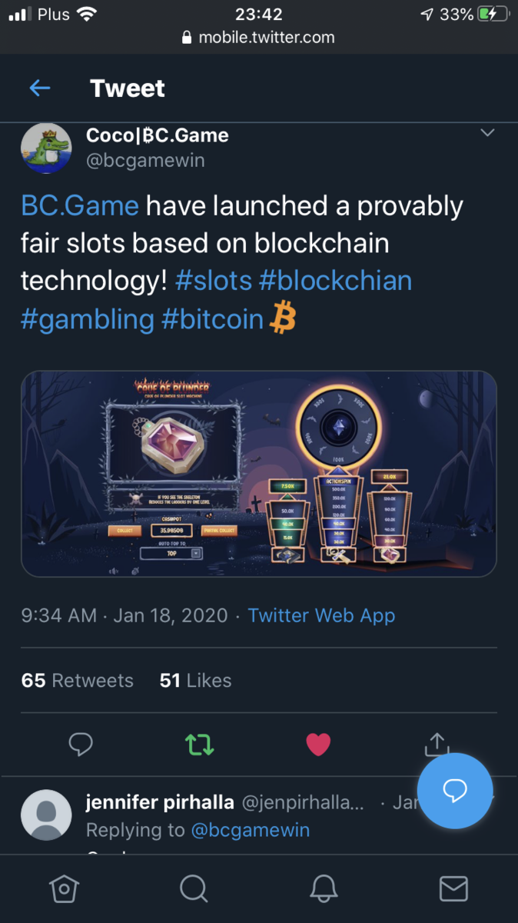View the 65 Retweets list
This screenshot has height=923, width=518.
[x=78, y=681]
